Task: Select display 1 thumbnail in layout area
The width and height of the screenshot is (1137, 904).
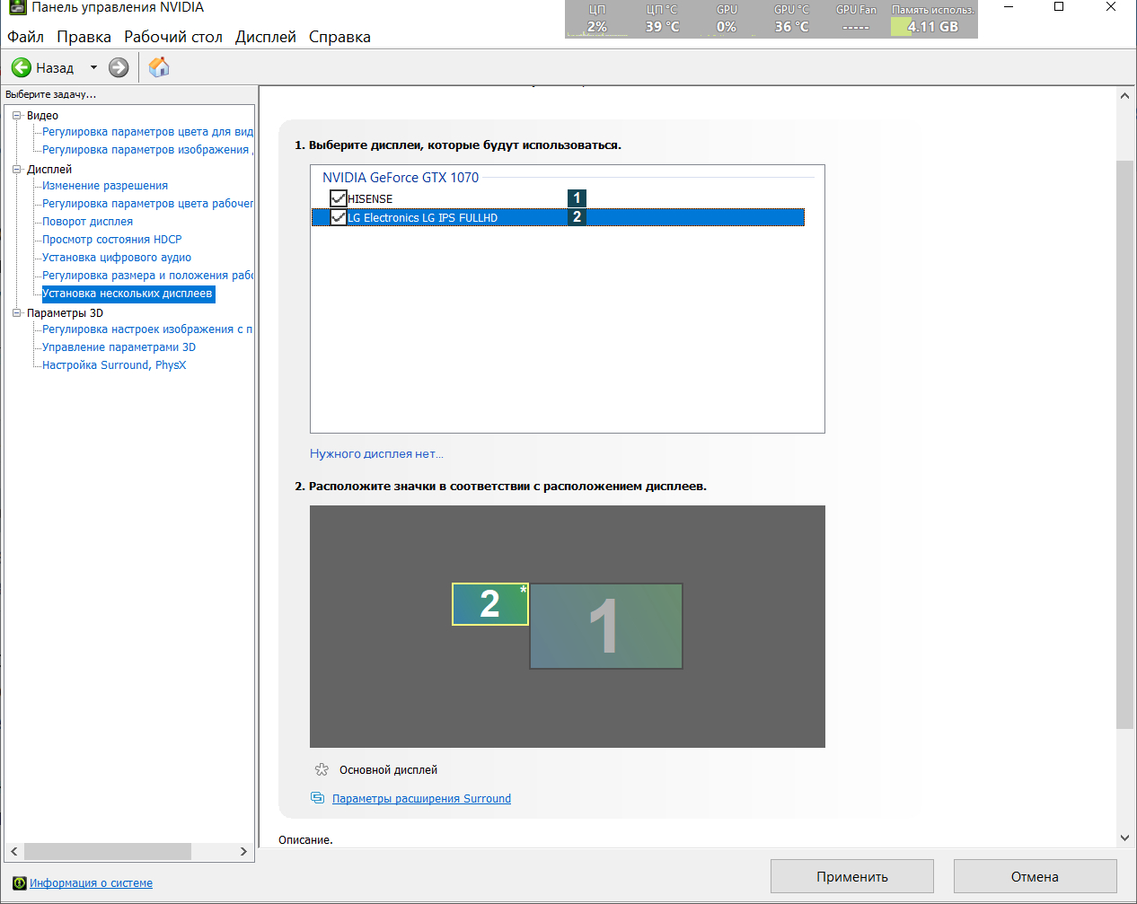Action: pyautogui.click(x=606, y=627)
